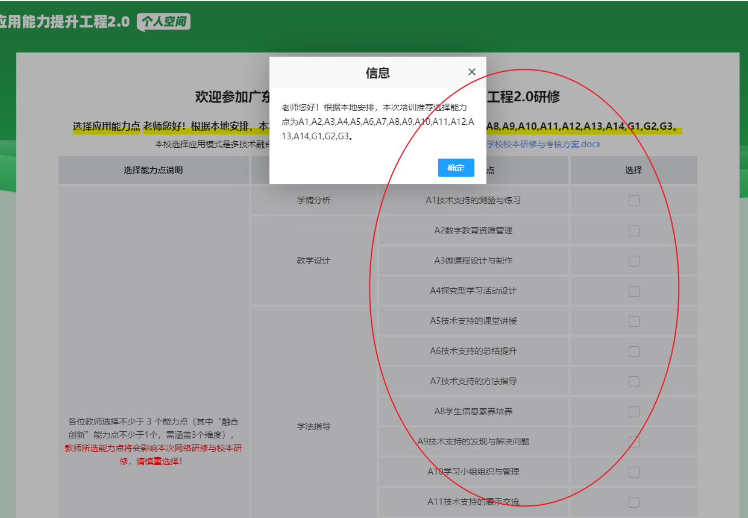Check the A1技术支持的测验与练习 checkbox
The height and width of the screenshot is (518, 748).
634,201
